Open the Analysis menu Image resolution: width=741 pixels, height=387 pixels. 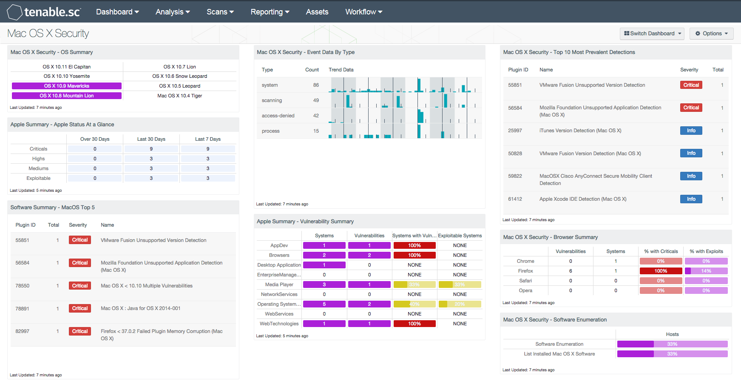tap(173, 12)
